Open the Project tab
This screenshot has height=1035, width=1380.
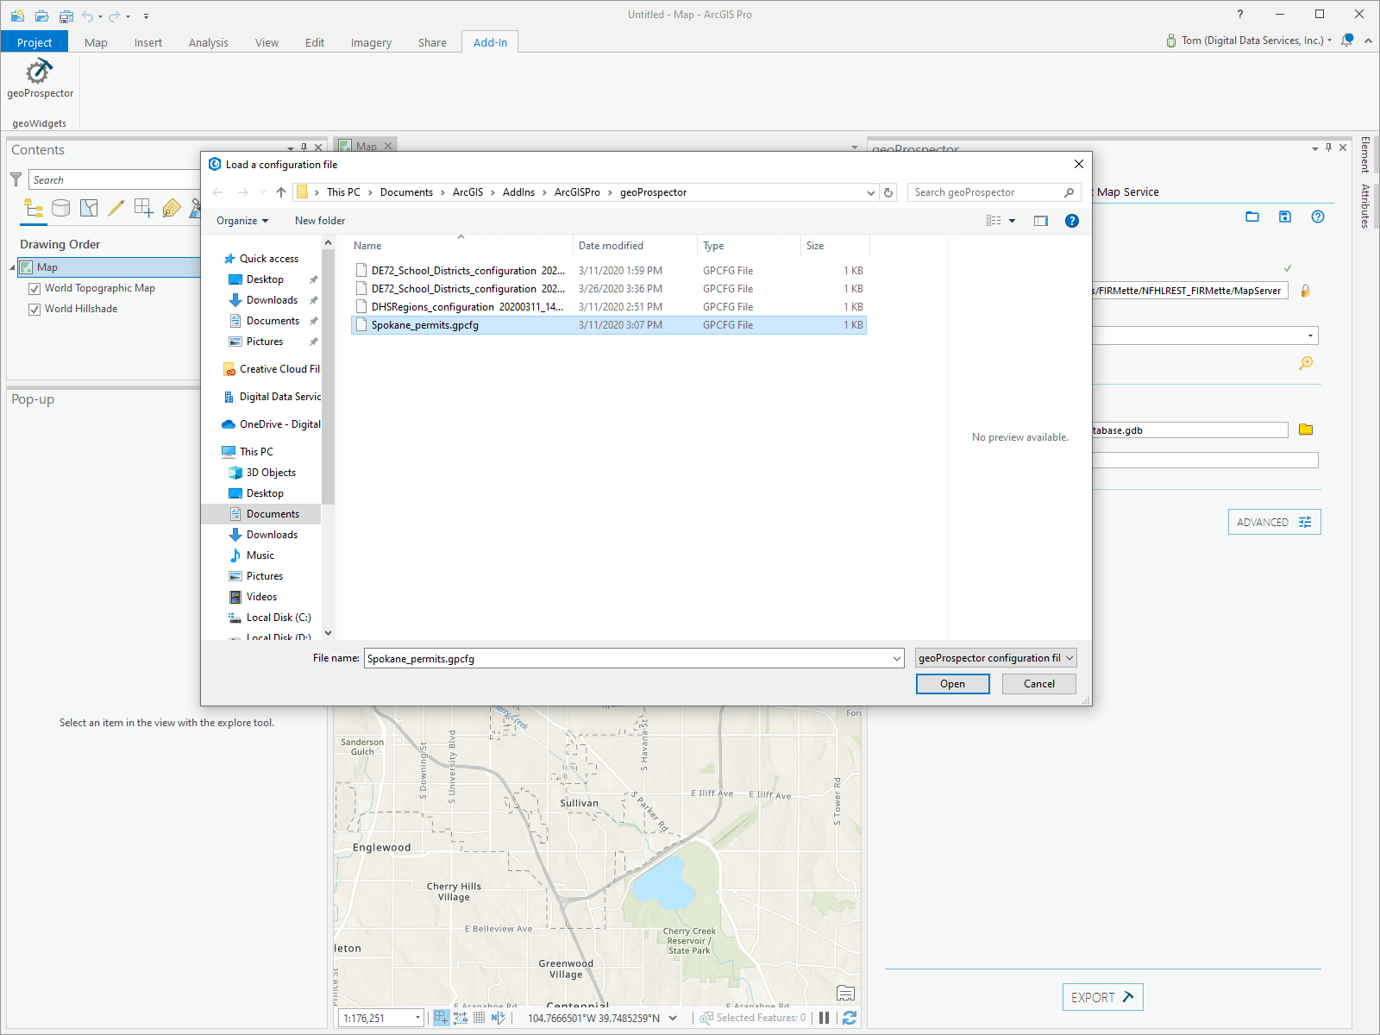[34, 42]
